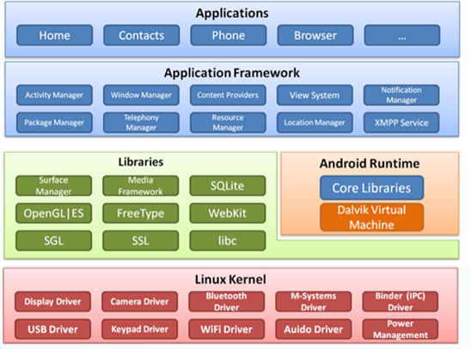The height and width of the screenshot is (349, 471).
Task: Click the XMPP Service box
Action: click(401, 123)
